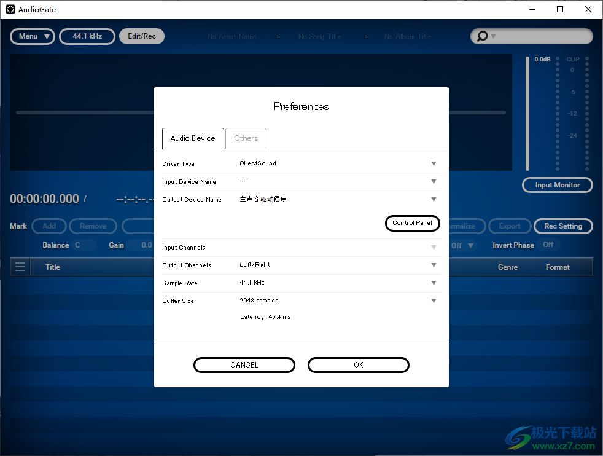Image resolution: width=603 pixels, height=456 pixels.
Task: Click CANCEL to dismiss preferences
Action: point(244,365)
